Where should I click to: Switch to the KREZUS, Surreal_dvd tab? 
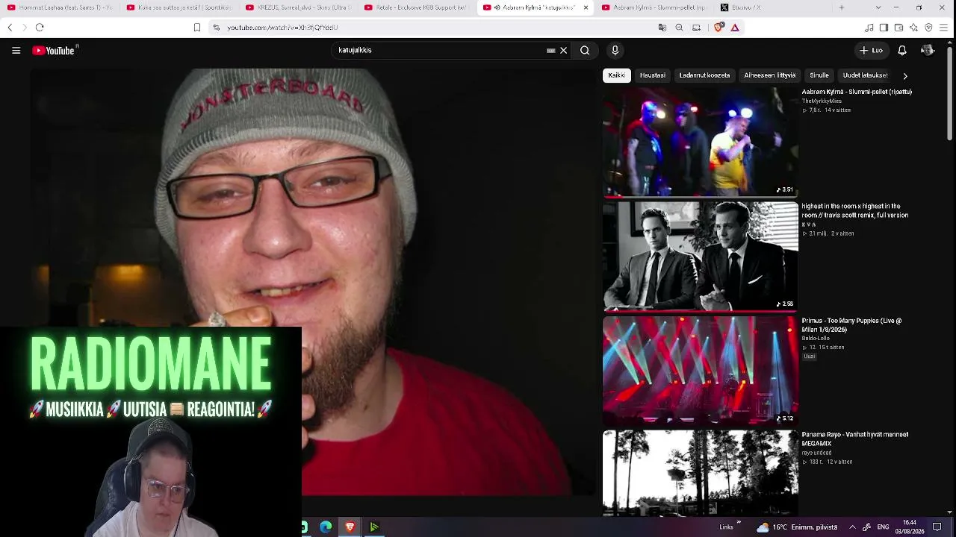tap(298, 7)
